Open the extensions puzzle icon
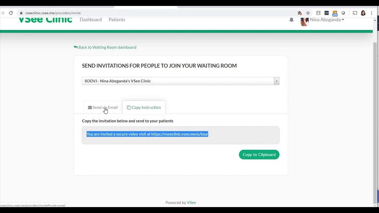Viewport: 379px width, 213px height. coord(300,13)
